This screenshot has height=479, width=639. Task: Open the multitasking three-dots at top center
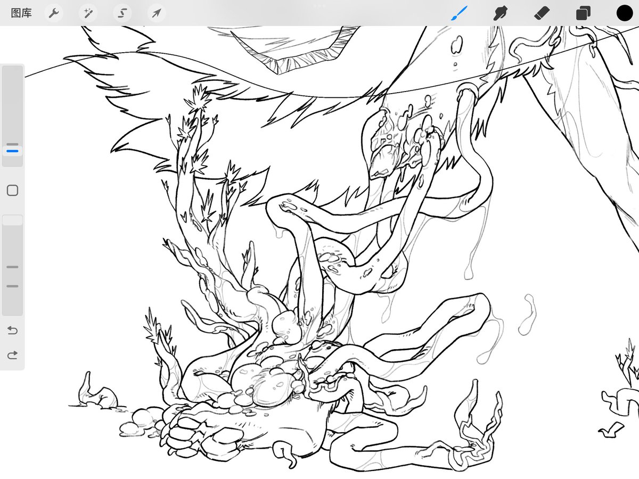click(319, 6)
